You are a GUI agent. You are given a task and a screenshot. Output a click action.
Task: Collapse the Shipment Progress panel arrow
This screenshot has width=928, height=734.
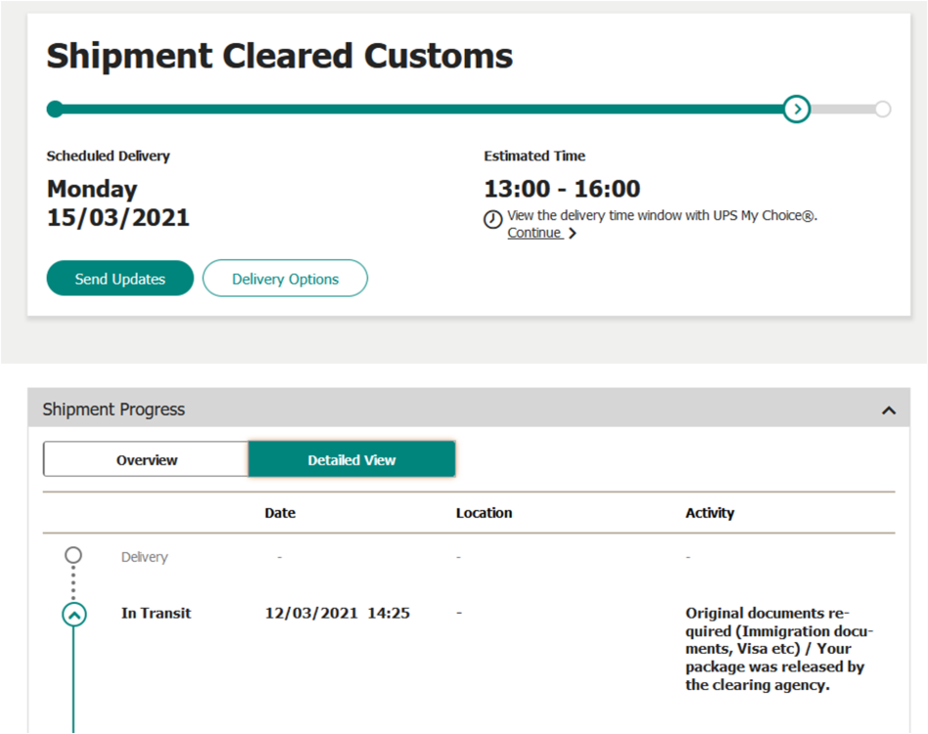click(888, 410)
